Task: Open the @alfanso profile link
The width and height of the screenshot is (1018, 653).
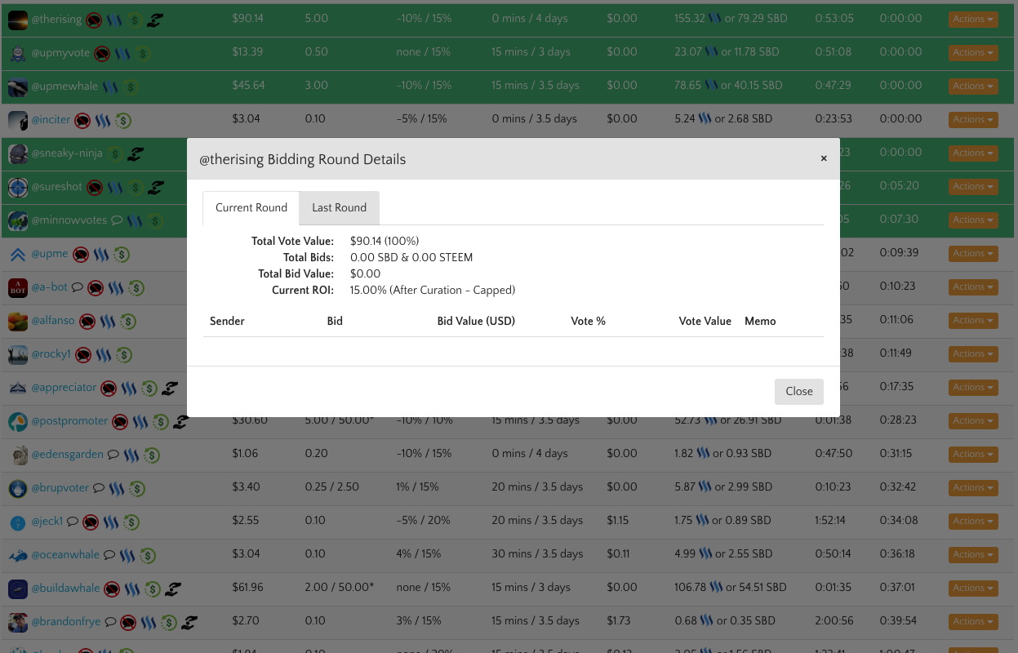Action: click(x=53, y=321)
